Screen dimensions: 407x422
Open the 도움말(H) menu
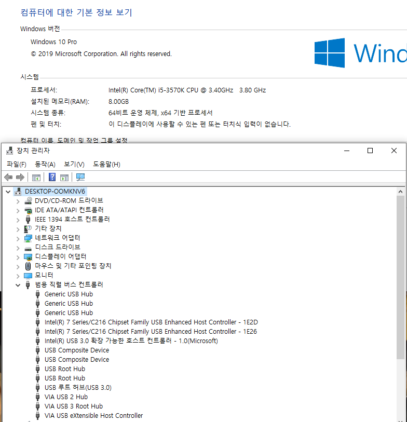point(106,164)
